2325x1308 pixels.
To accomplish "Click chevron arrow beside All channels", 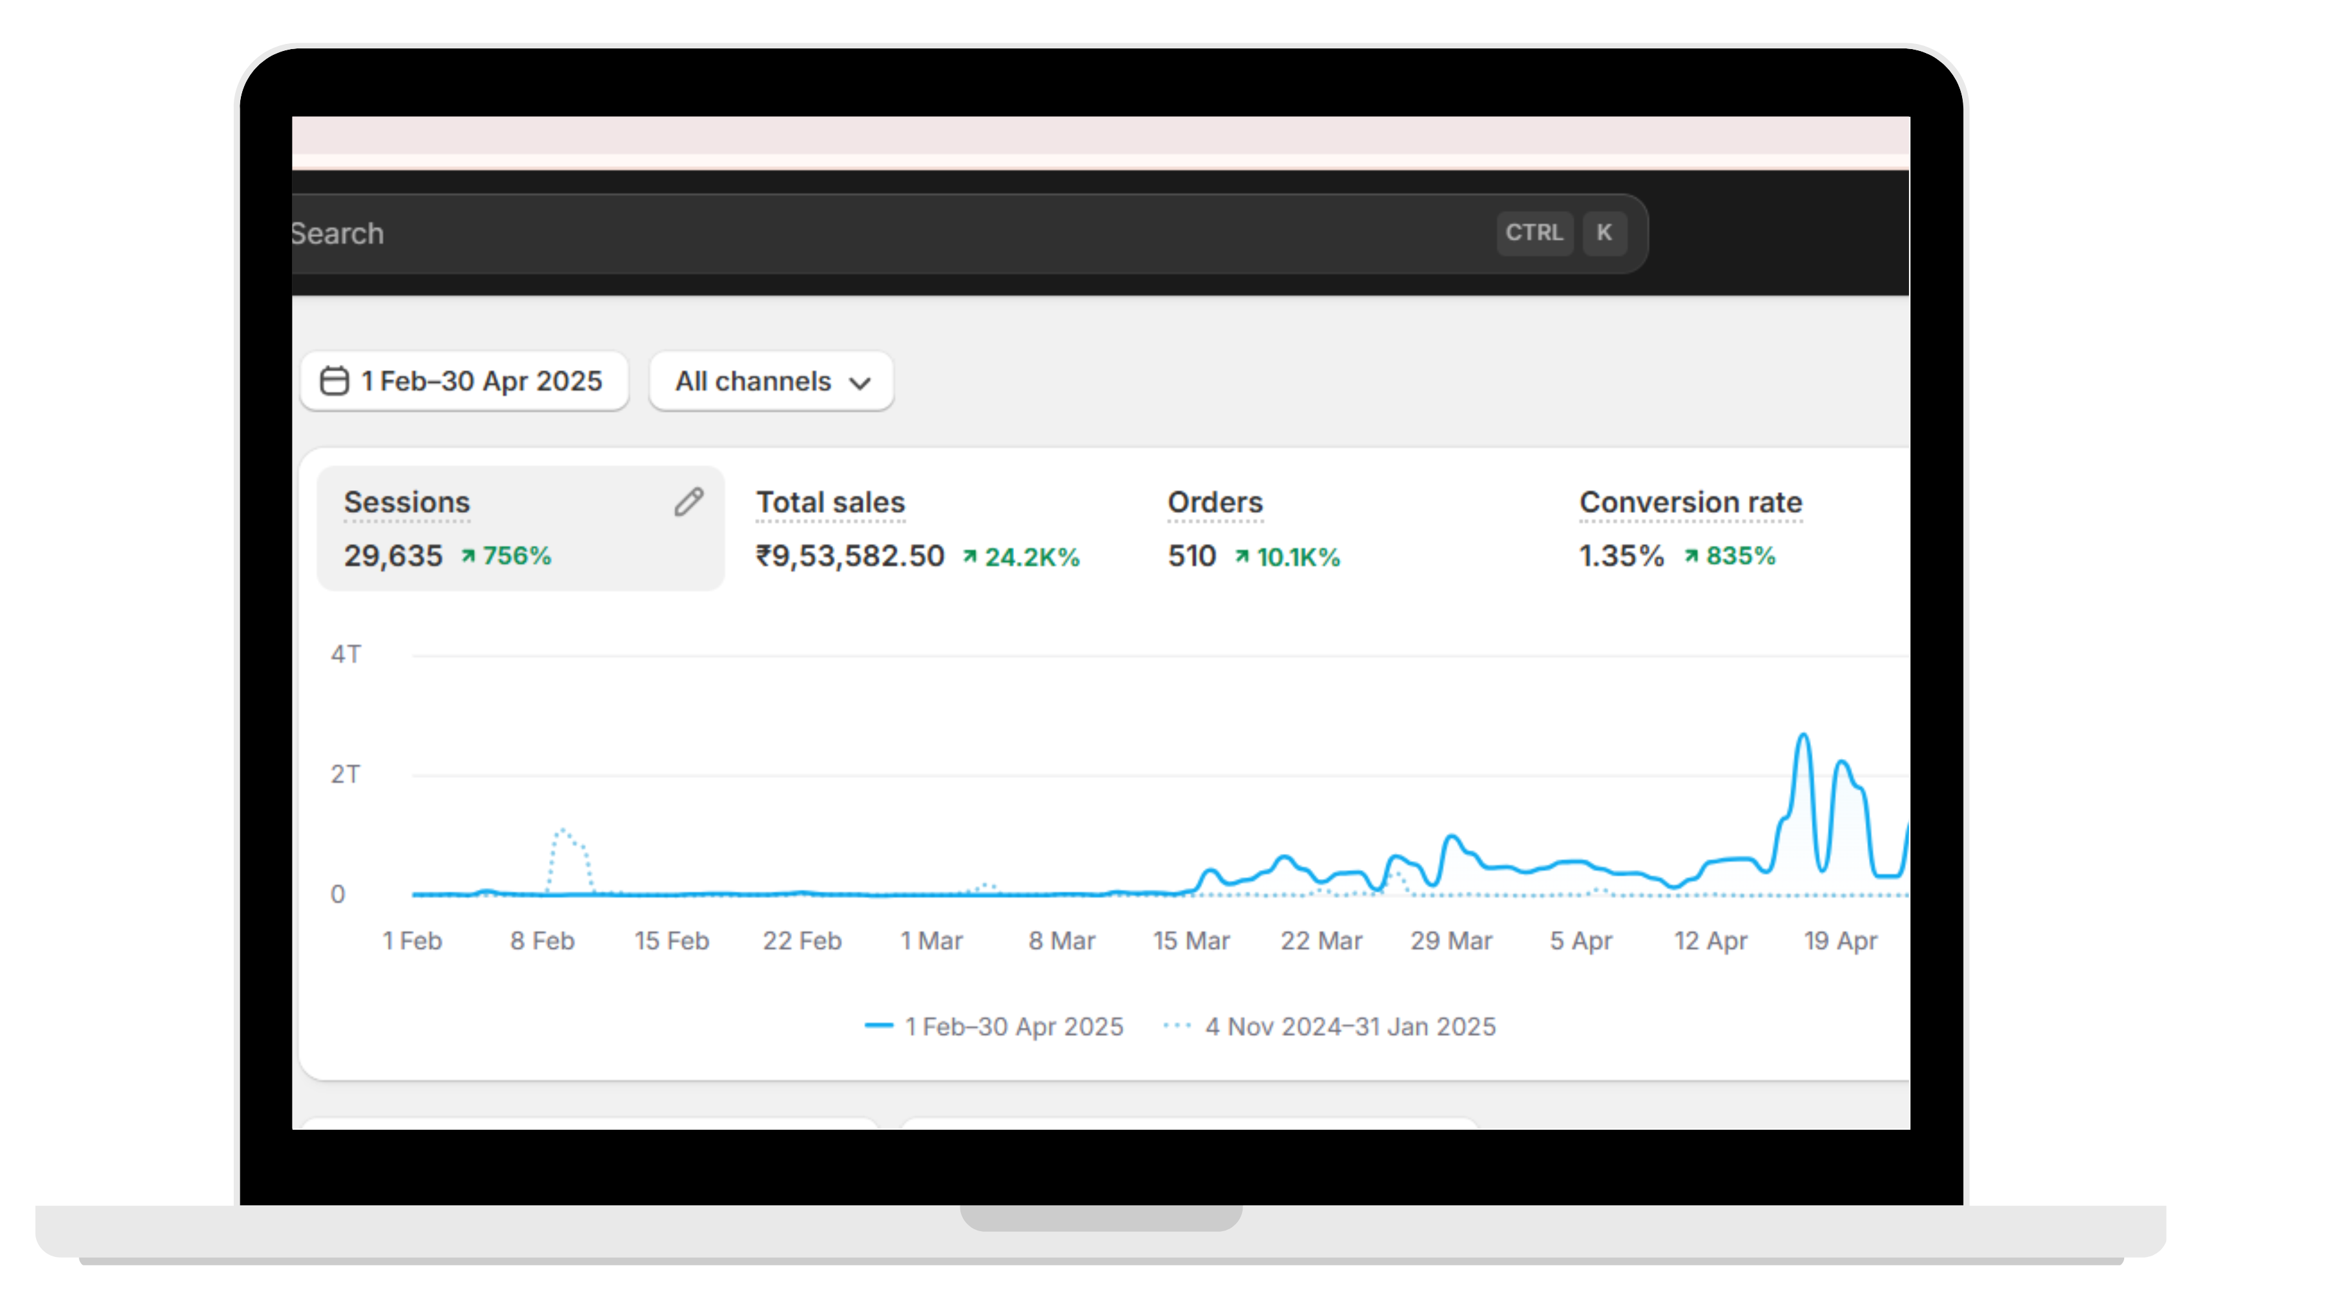I will click(x=860, y=383).
